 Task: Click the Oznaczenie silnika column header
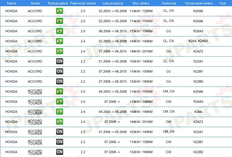(198, 3)
